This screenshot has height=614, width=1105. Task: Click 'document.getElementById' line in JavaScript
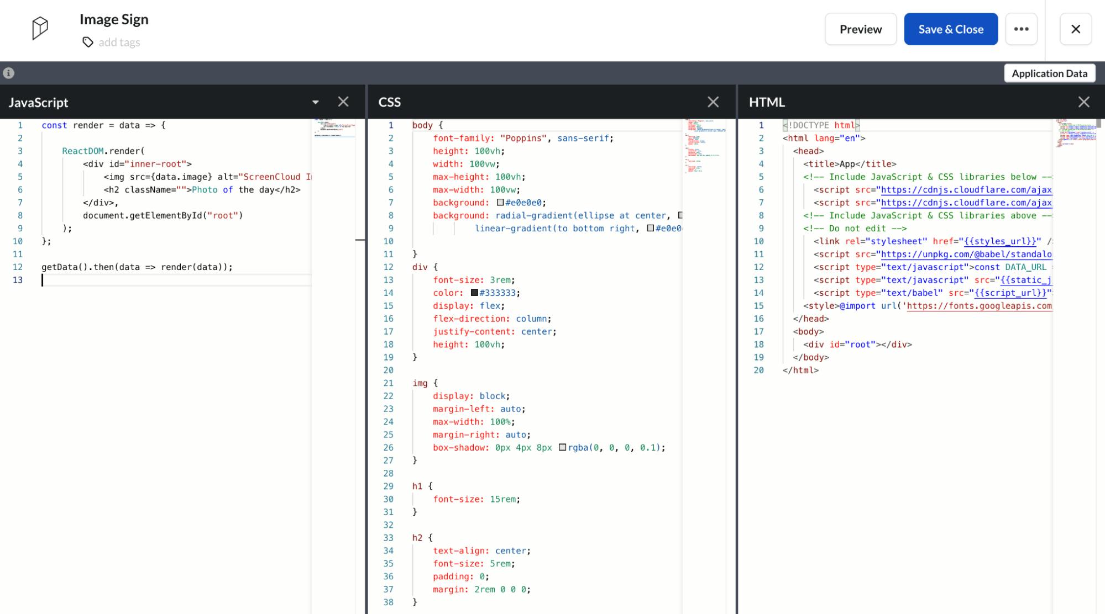click(x=163, y=215)
